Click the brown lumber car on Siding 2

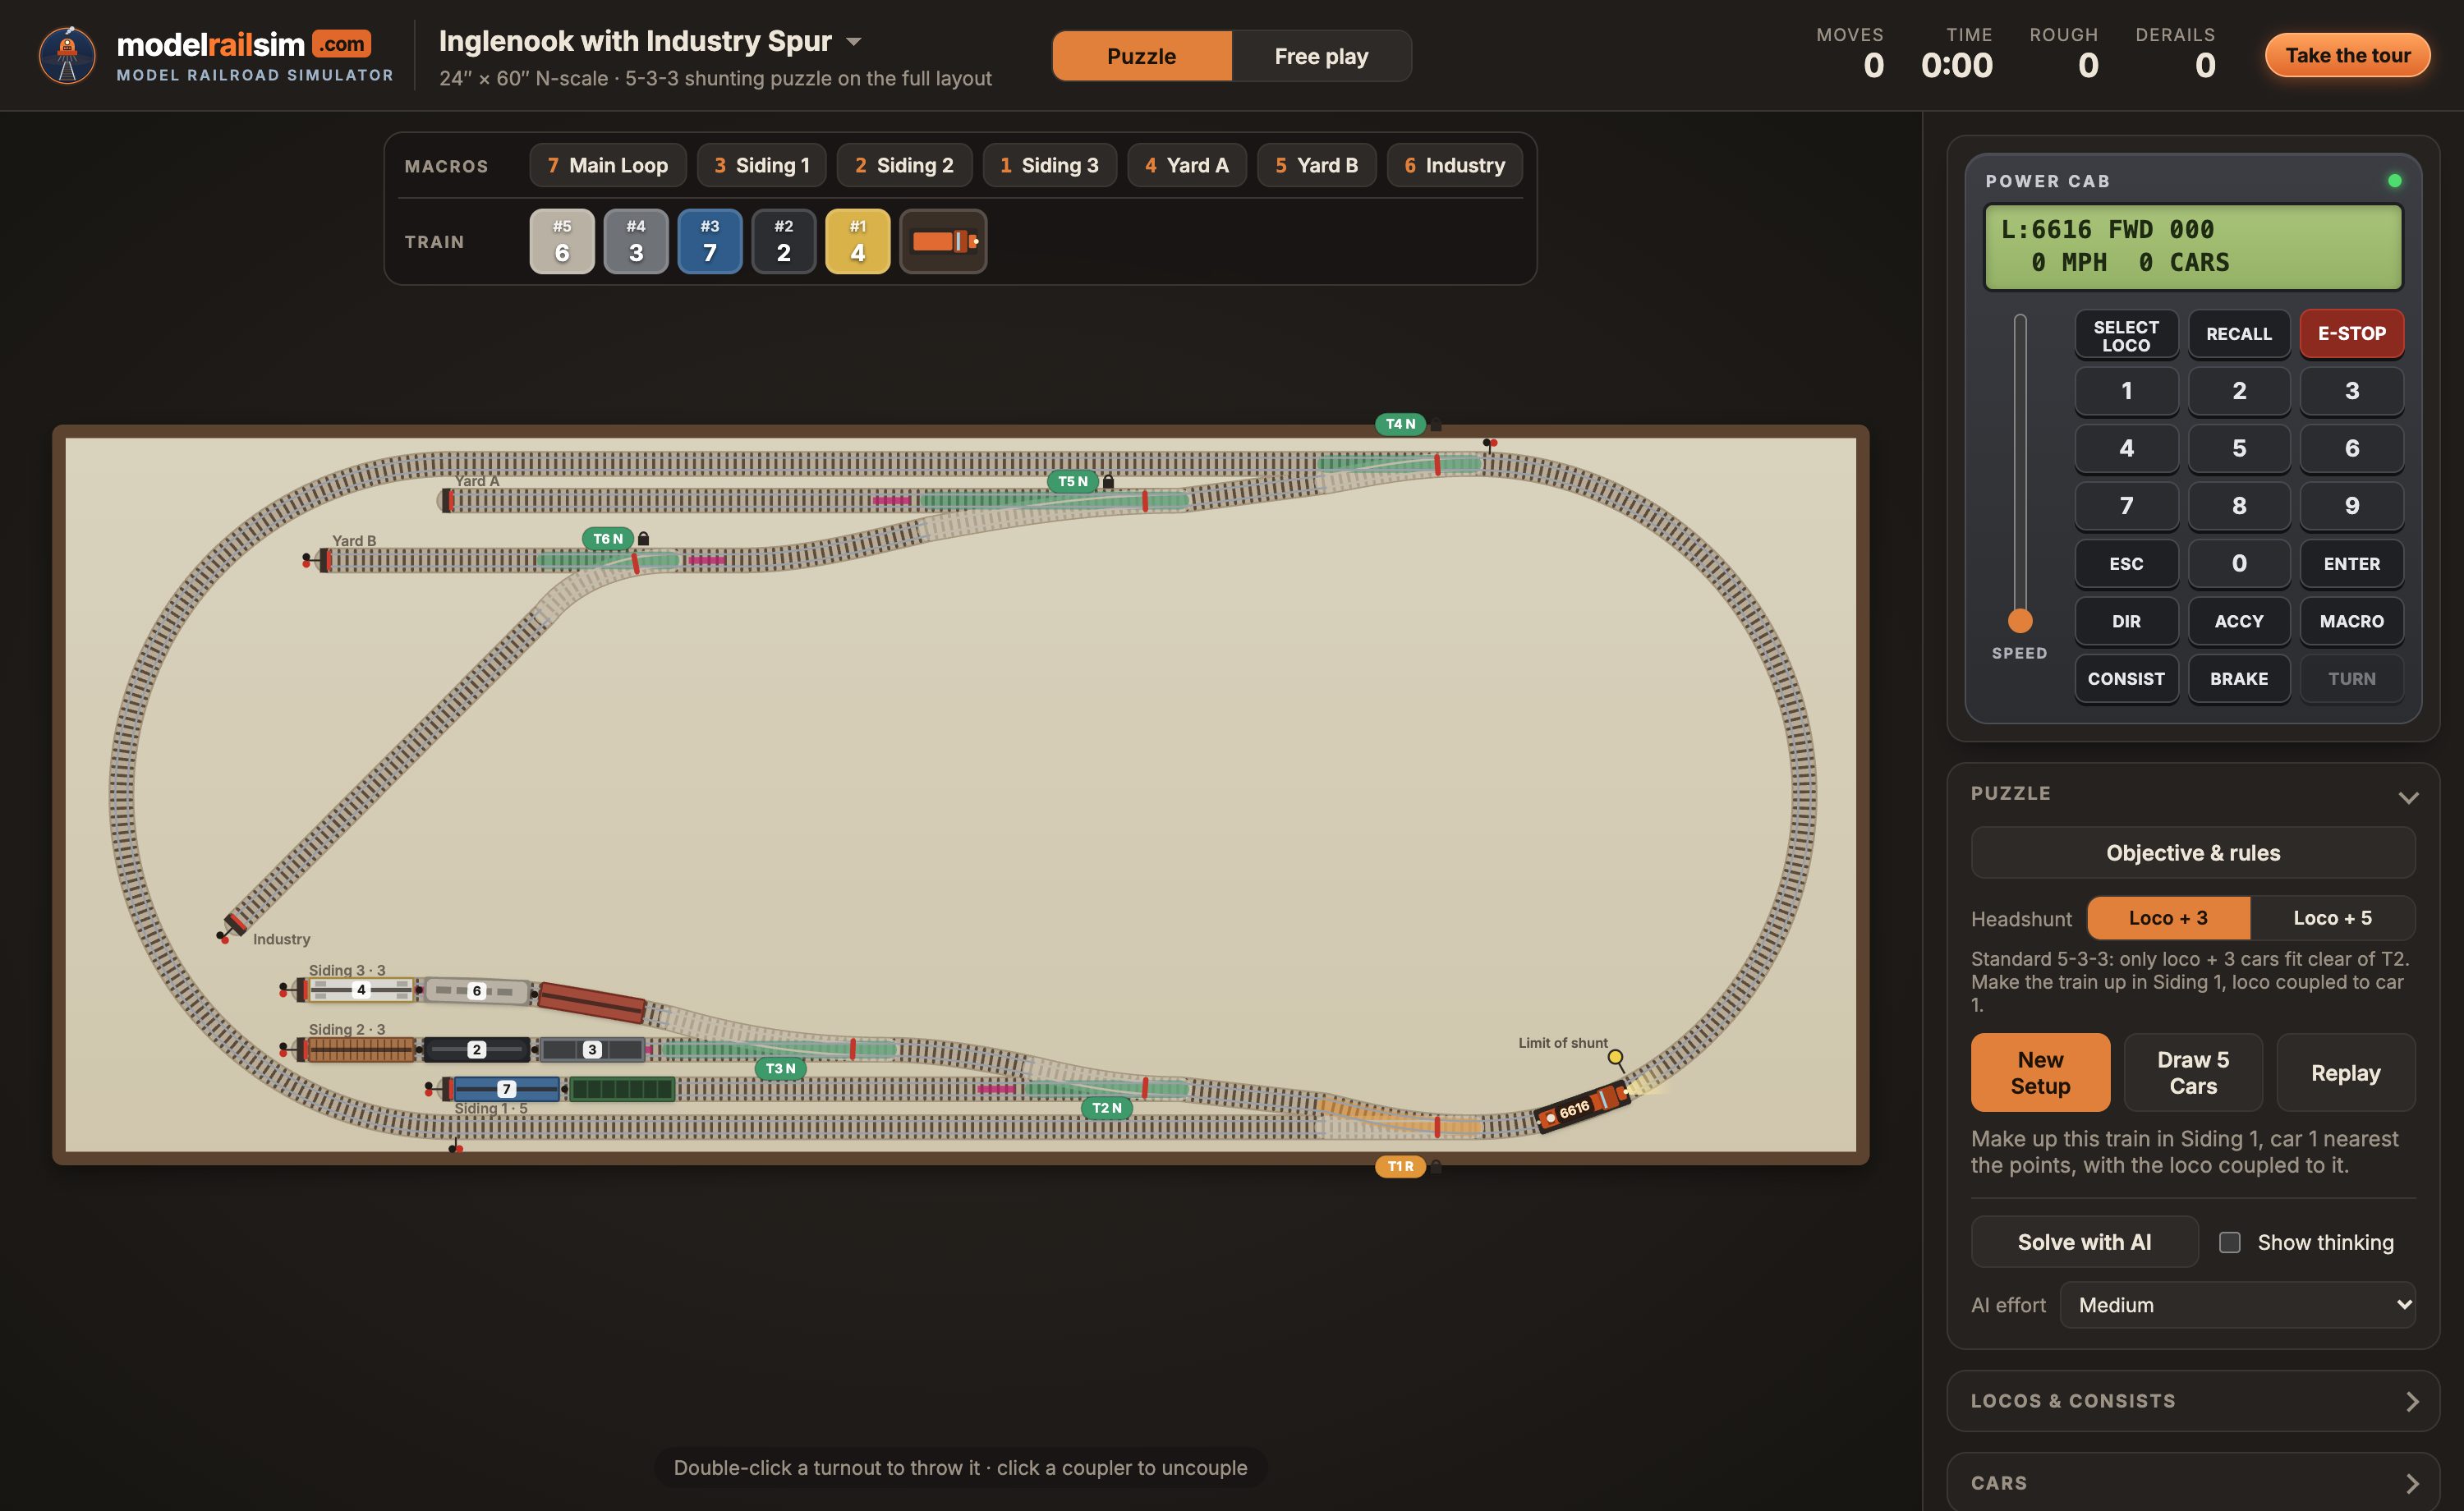pyautogui.click(x=361, y=1049)
